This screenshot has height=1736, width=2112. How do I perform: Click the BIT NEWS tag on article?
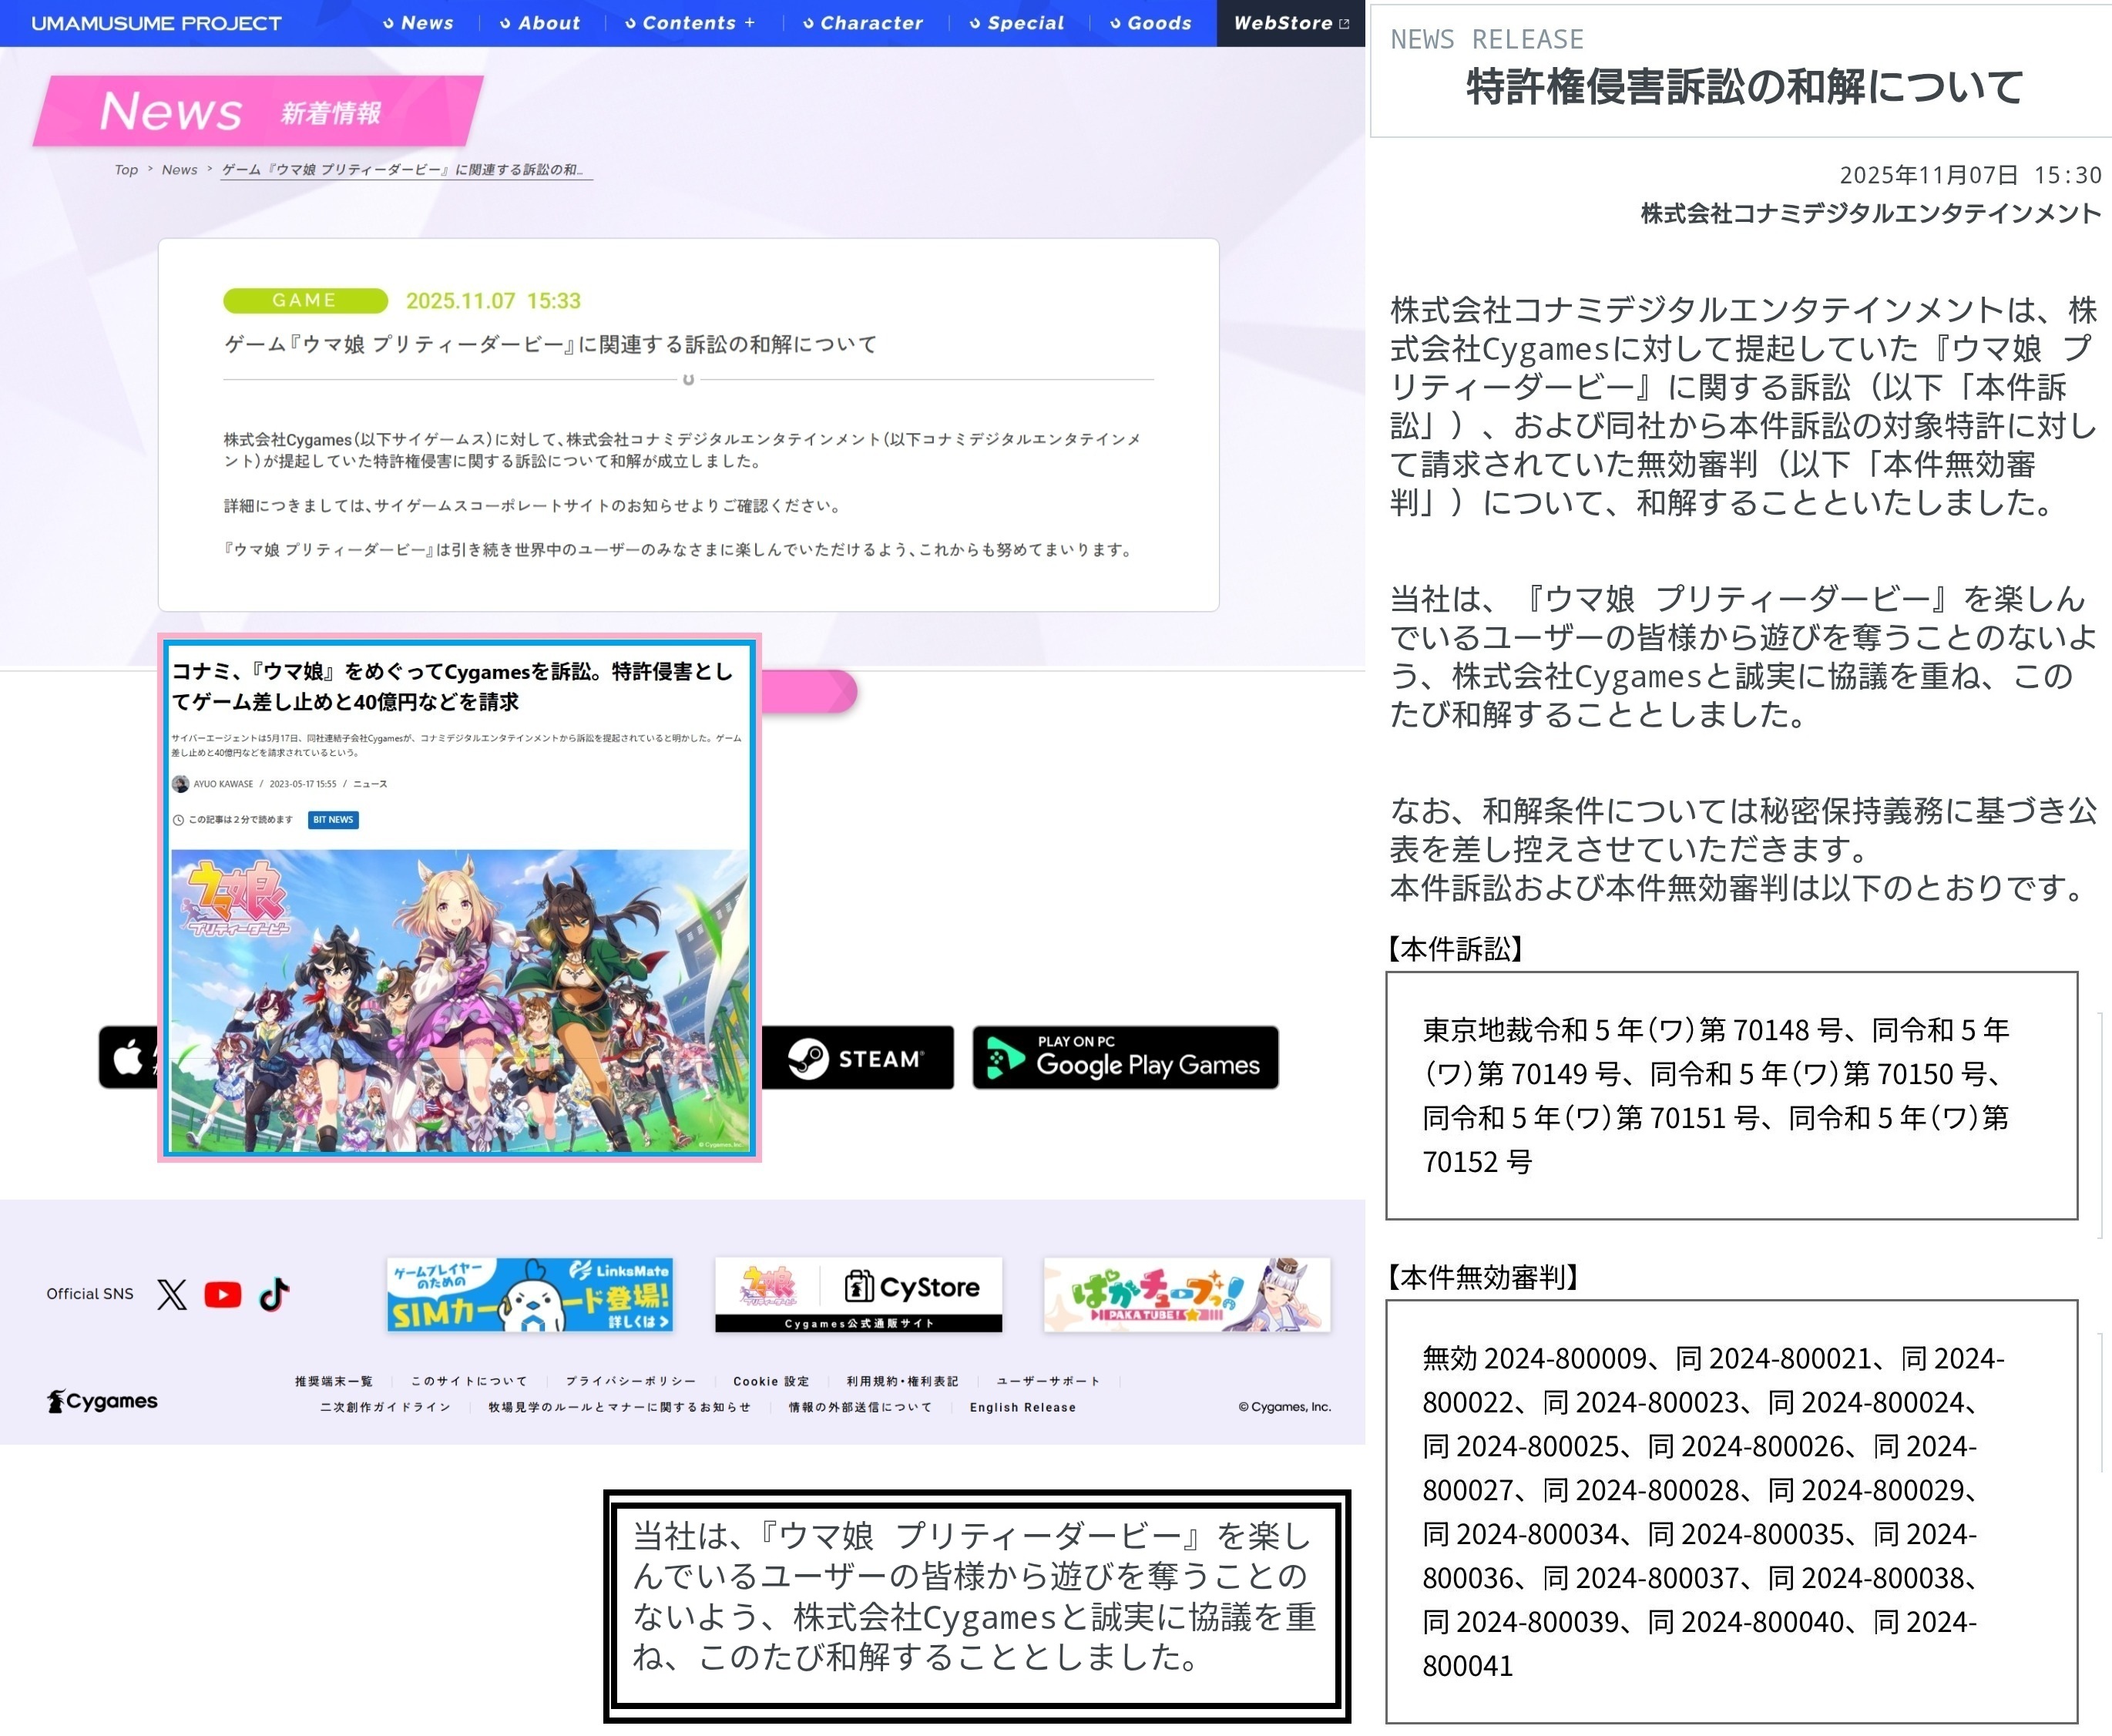[x=333, y=820]
